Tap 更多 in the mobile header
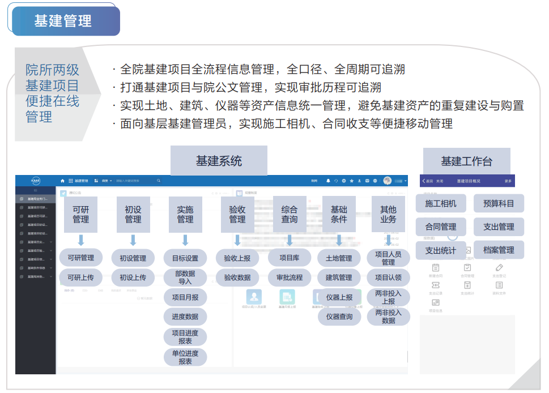Viewport: 549px width, 393px height. click(508, 181)
